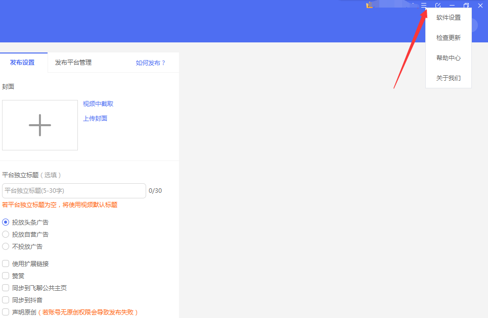
Task: Check 同步到抖音 option
Action: [x=6, y=300]
